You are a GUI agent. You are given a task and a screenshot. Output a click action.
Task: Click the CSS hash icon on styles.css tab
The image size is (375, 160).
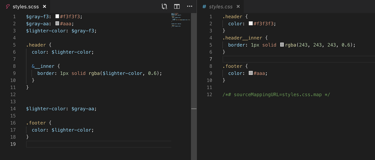click(204, 7)
